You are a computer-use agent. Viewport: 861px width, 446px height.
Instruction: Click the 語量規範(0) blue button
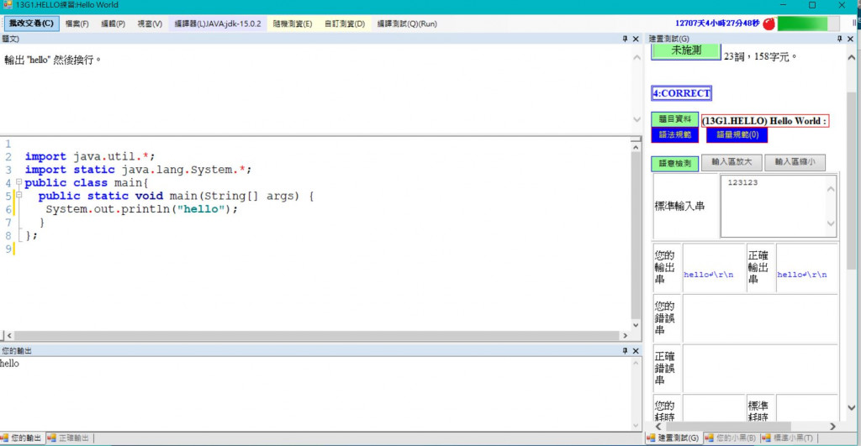737,135
